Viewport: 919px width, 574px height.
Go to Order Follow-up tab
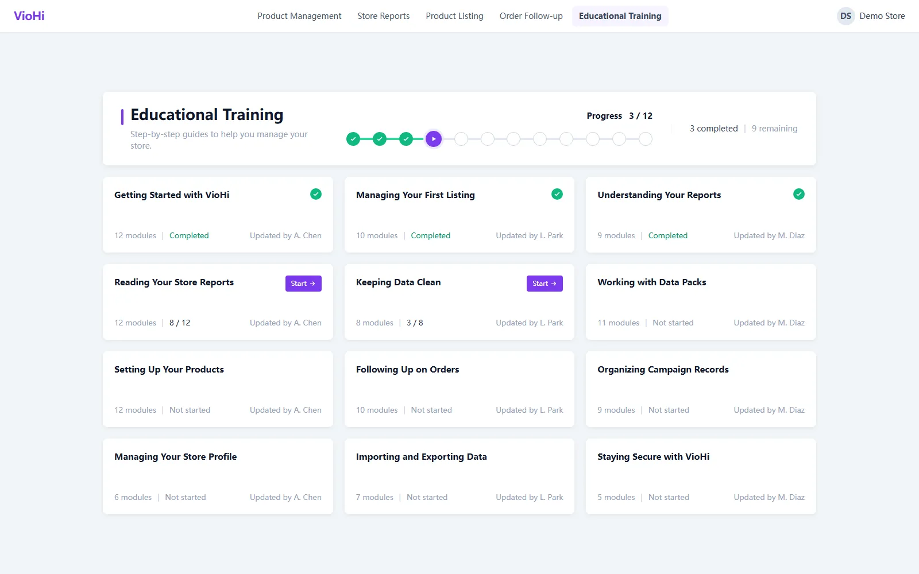[x=531, y=16]
